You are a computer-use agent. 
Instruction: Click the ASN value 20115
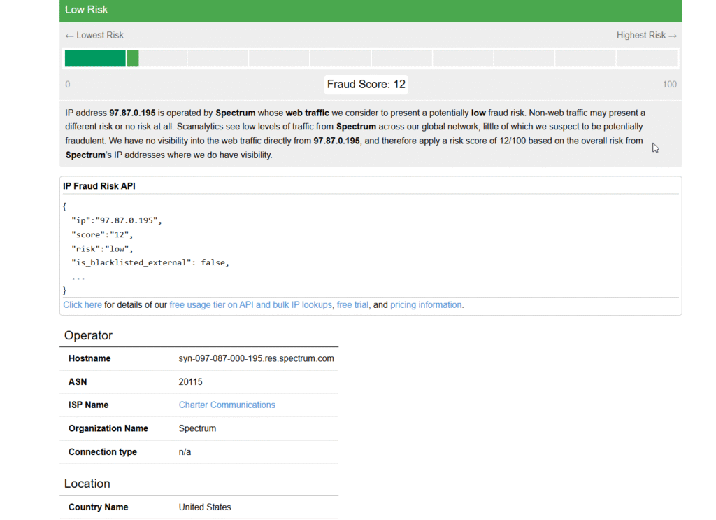[x=190, y=382]
